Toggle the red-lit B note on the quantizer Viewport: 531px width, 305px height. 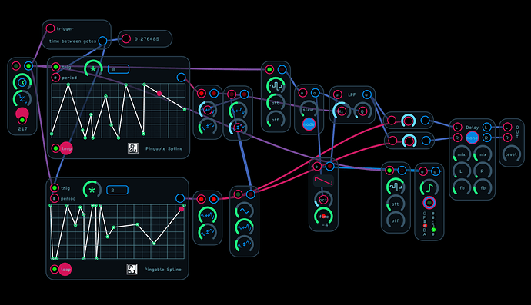[x=425, y=226]
